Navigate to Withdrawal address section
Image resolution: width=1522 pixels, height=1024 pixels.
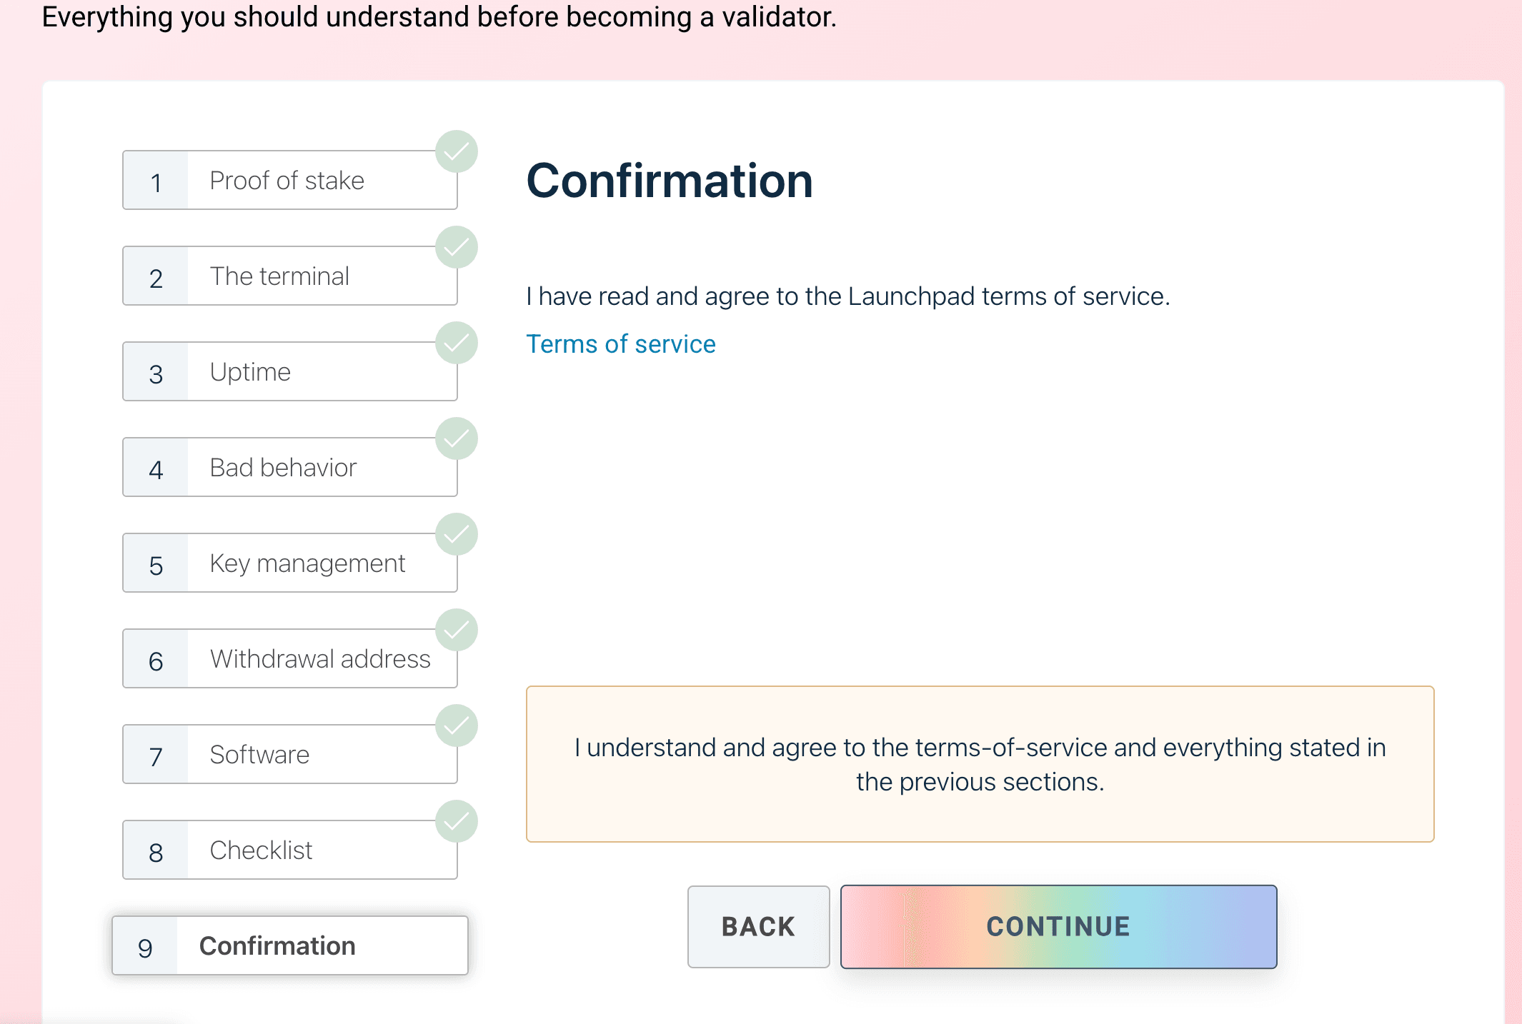(x=289, y=658)
